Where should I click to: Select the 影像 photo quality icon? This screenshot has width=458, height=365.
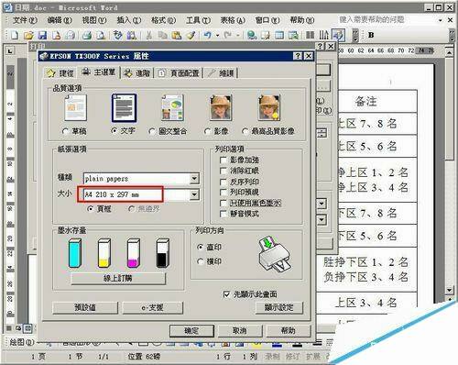pos(221,107)
